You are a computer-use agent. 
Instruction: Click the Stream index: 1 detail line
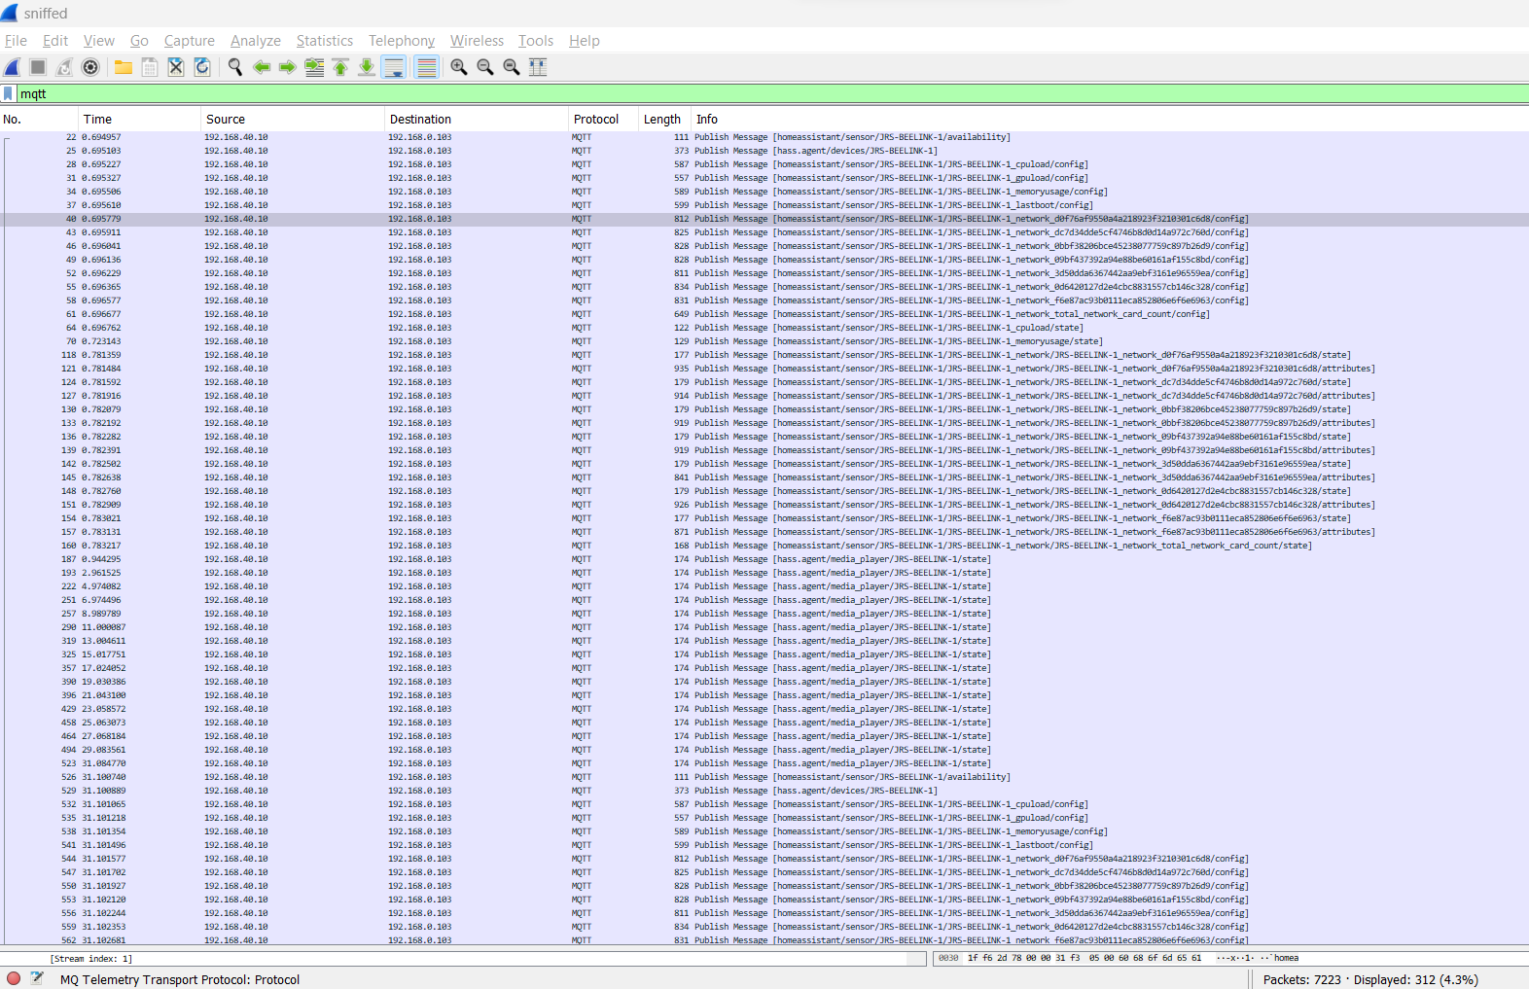click(91, 959)
